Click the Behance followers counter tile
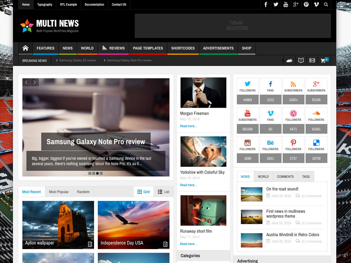Screen dimensions: 351x263 270,149
